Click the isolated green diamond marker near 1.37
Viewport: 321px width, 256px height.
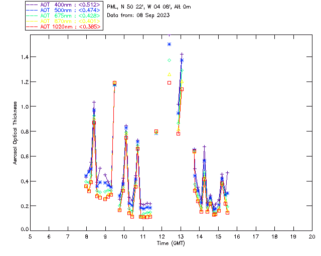point(169,60)
